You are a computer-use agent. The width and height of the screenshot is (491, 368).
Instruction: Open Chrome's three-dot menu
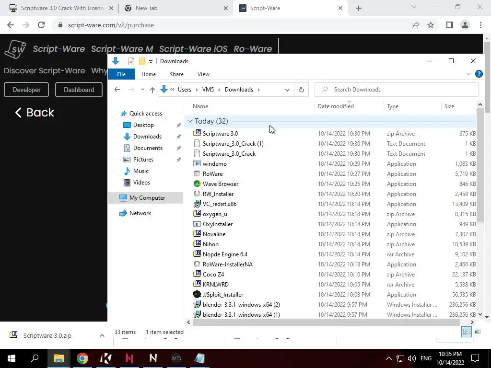480,25
